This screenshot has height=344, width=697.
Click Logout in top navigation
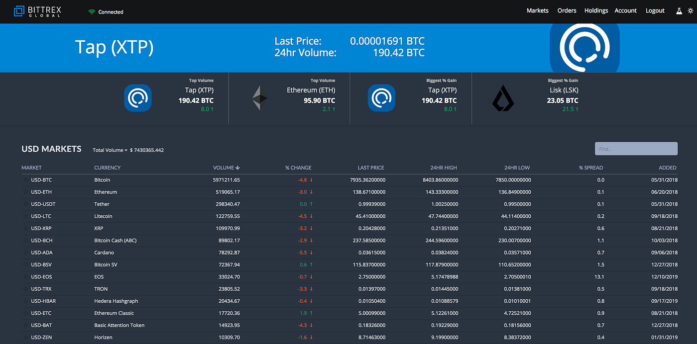[x=655, y=10]
